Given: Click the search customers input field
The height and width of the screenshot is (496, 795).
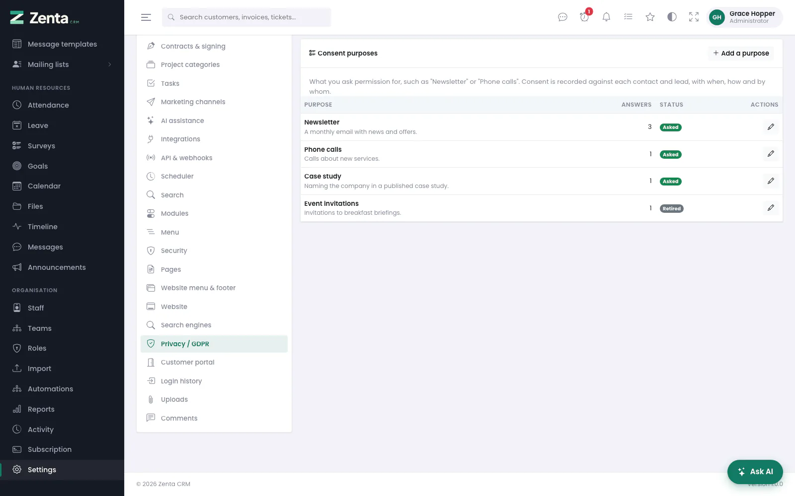Looking at the screenshot, I should (x=246, y=17).
